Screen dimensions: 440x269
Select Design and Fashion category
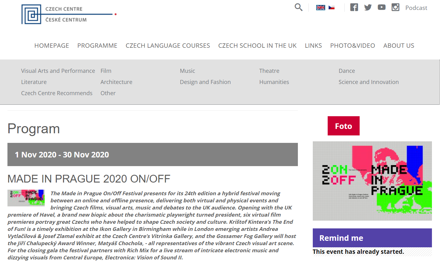click(205, 82)
